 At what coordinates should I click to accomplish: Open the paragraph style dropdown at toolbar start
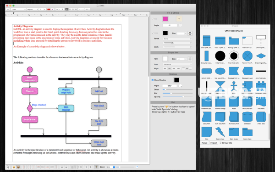click(x=8, y=9)
